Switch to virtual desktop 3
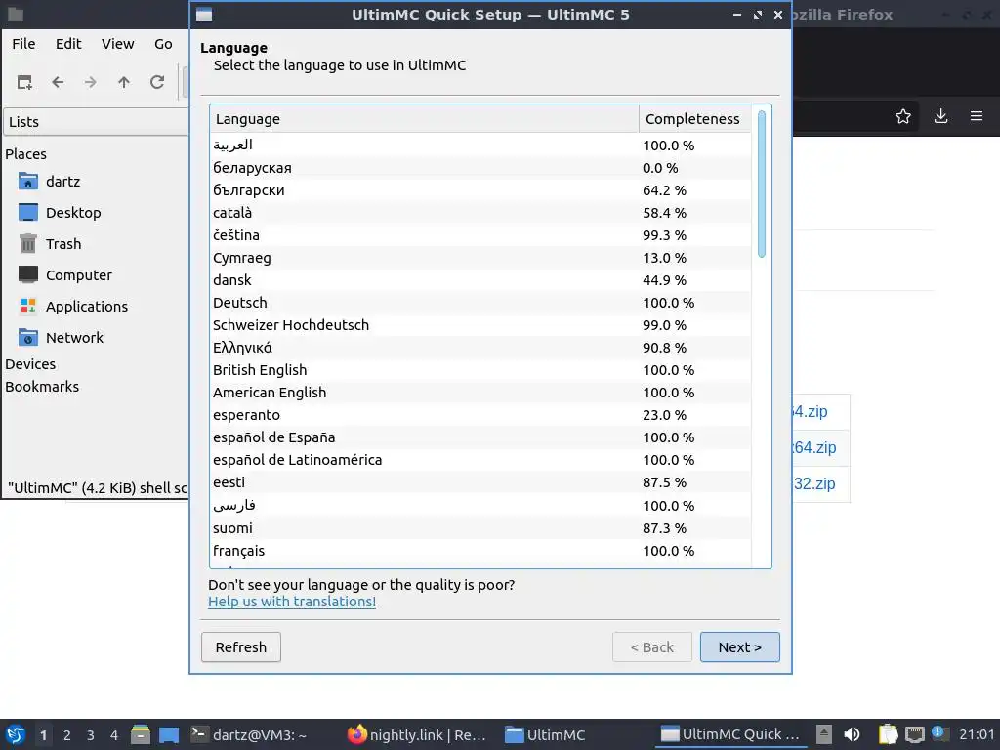The image size is (1000, 750). [x=91, y=735]
